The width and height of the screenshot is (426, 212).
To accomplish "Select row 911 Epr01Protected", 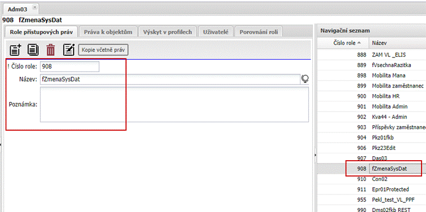I will coord(371,189).
